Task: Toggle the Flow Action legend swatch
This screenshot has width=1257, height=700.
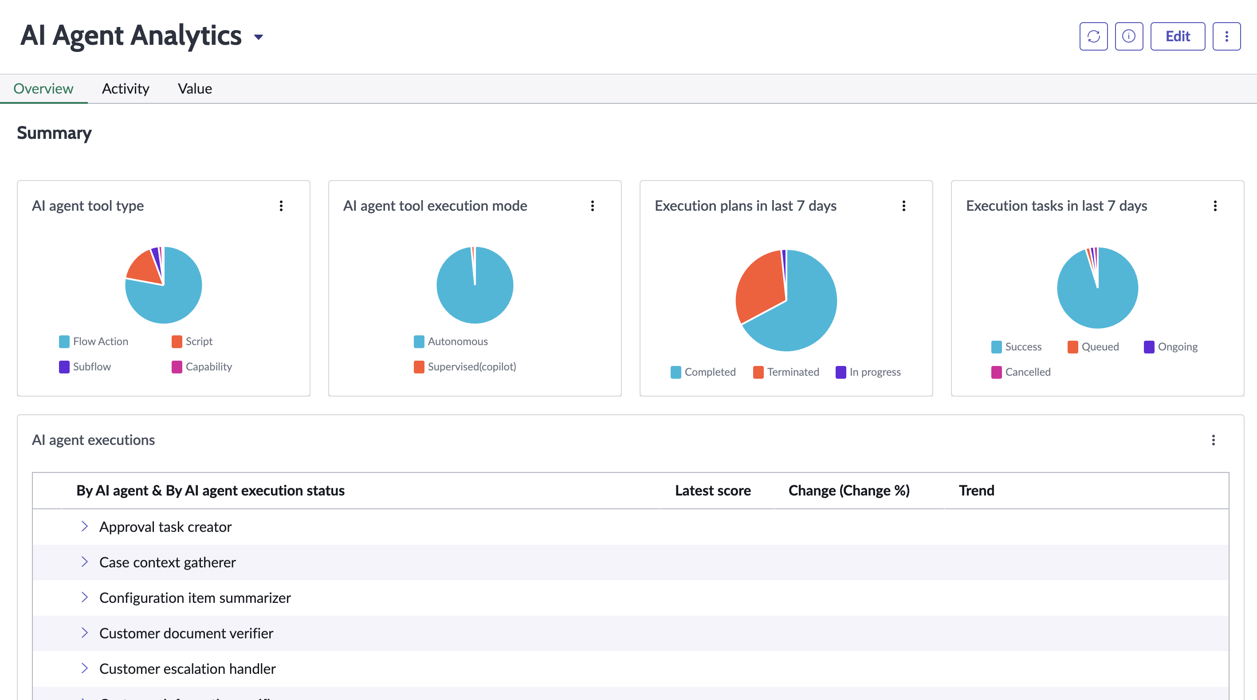Action: point(64,342)
